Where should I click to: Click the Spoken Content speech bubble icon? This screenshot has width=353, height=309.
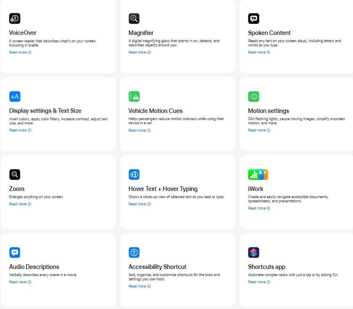click(x=253, y=19)
